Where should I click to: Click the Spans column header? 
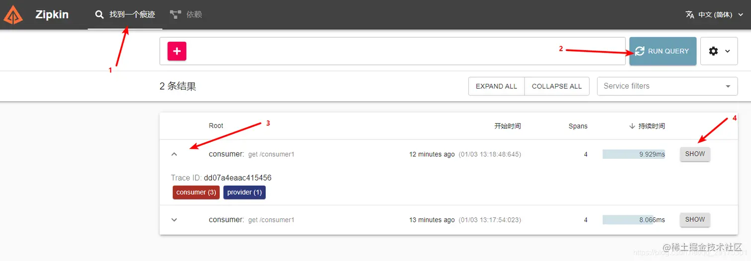click(578, 126)
